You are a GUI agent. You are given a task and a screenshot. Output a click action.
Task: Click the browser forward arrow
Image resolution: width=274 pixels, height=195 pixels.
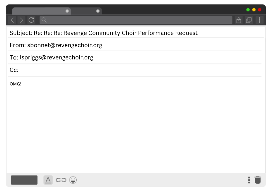(21, 20)
